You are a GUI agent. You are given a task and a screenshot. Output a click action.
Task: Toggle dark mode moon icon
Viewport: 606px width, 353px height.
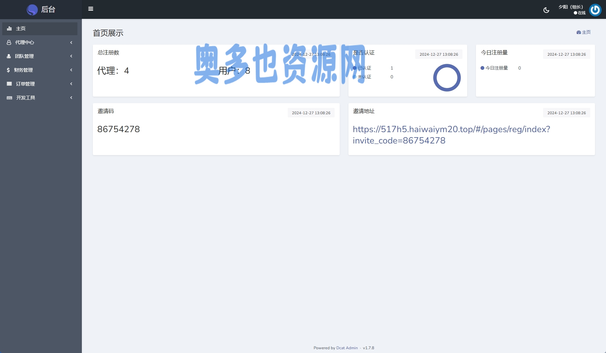pyautogui.click(x=546, y=10)
